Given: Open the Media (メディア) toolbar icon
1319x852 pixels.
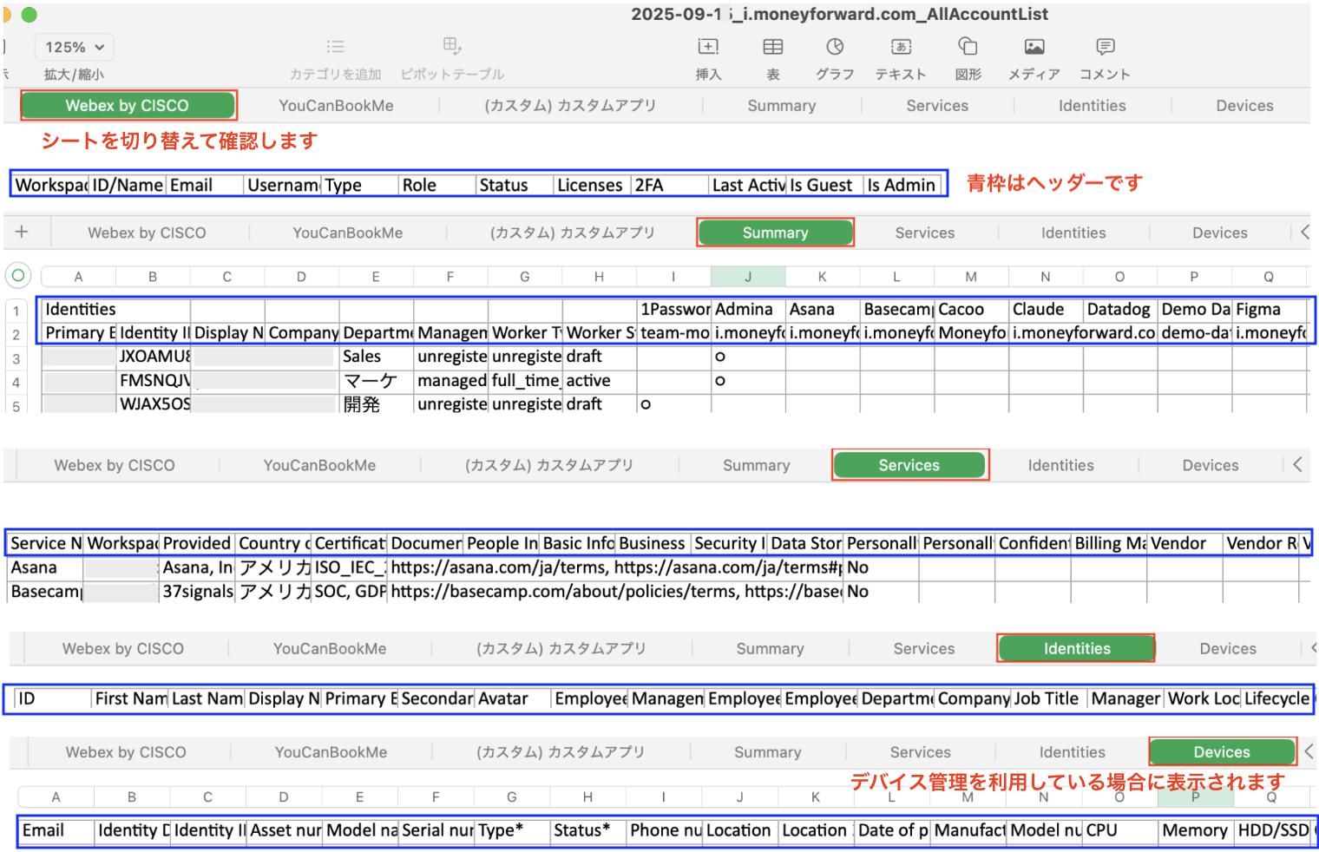Looking at the screenshot, I should pyautogui.click(x=1034, y=48).
